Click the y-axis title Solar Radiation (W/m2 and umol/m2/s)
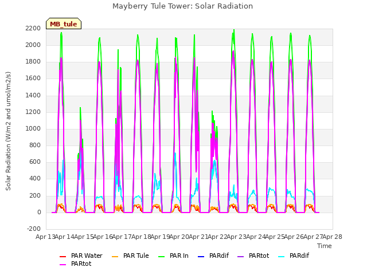 pos(8,131)
